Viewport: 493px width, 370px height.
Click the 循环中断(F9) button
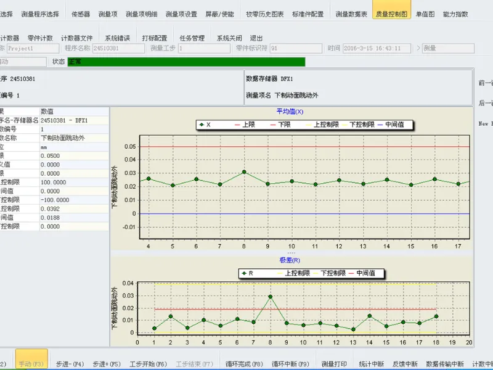point(290,364)
